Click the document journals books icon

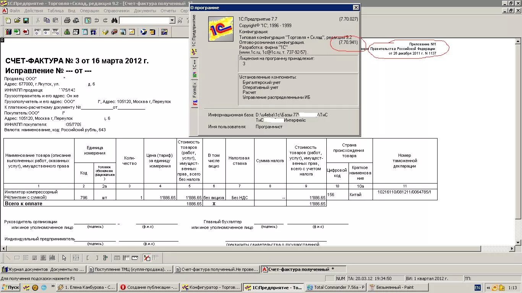pyautogui.click(x=8, y=32)
